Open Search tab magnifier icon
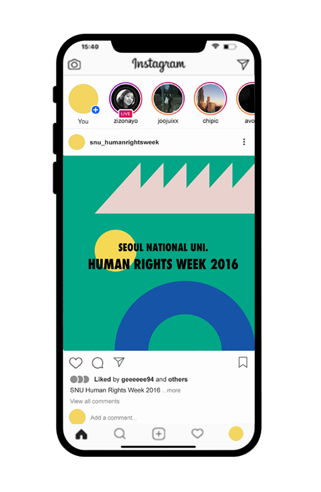The width and height of the screenshot is (321, 492). pyautogui.click(x=119, y=434)
